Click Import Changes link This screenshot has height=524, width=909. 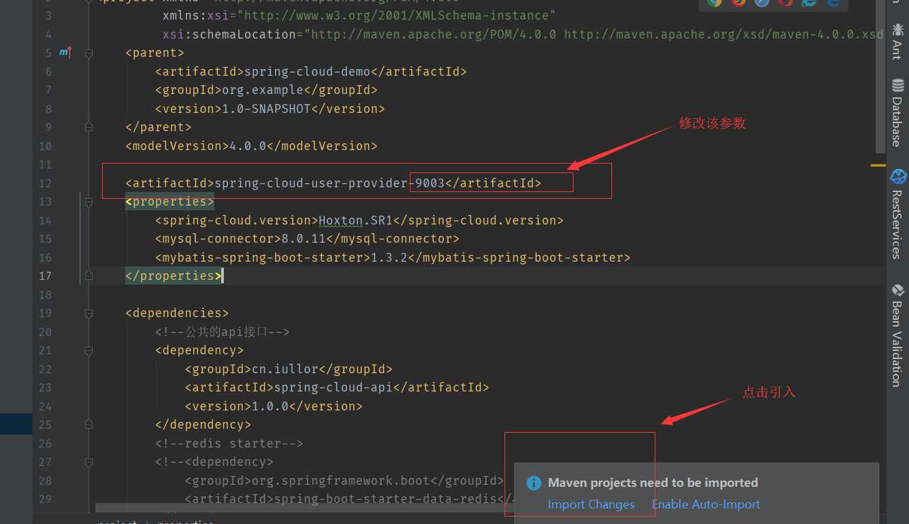591,504
